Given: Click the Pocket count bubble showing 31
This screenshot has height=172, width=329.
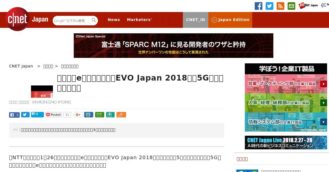Looking at the screenshot, I should pyautogui.click(x=67, y=115).
